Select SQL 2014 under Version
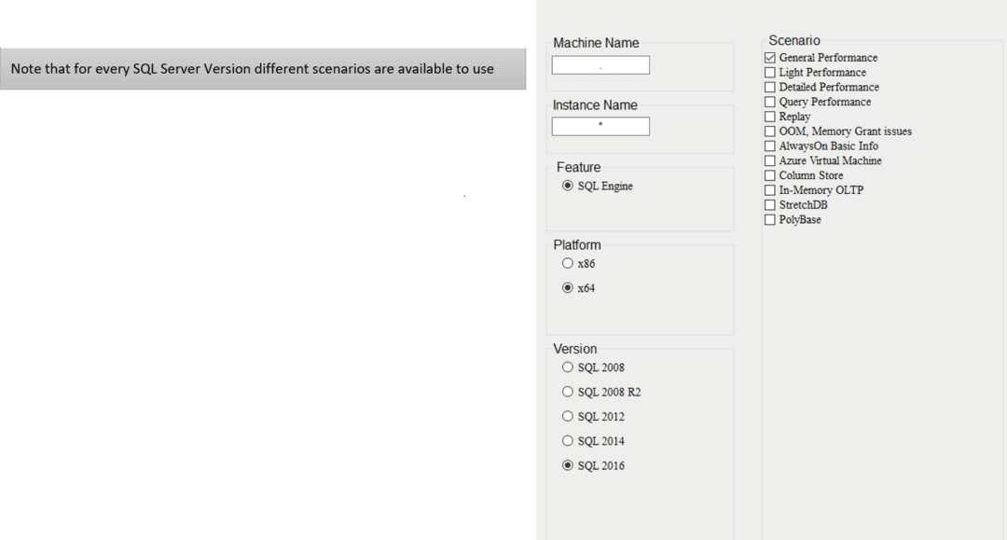Image resolution: width=1007 pixels, height=540 pixels. click(x=568, y=441)
